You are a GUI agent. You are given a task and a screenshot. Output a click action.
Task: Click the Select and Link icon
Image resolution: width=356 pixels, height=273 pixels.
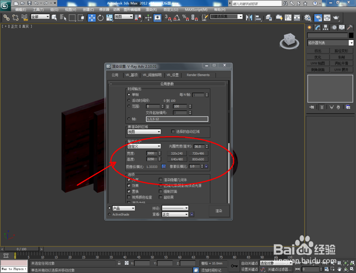point(6,18)
